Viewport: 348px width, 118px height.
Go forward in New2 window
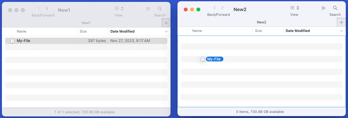pyautogui.click(x=222, y=8)
